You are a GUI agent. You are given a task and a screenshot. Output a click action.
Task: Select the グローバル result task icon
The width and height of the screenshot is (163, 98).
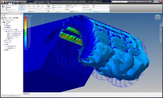click(21, 8)
